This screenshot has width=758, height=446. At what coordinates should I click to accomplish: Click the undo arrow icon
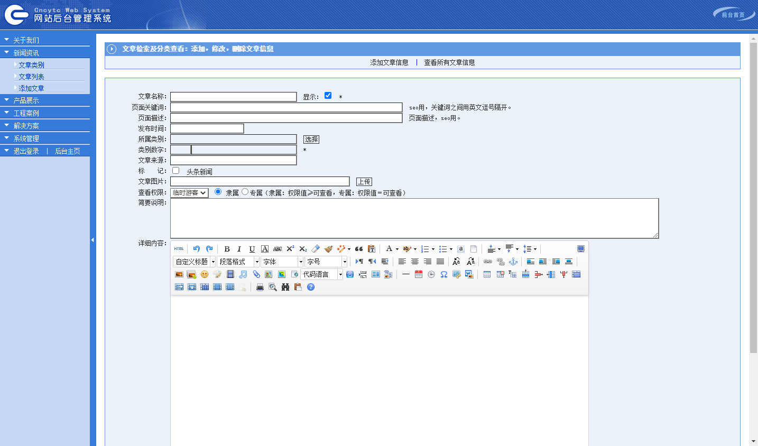point(197,249)
